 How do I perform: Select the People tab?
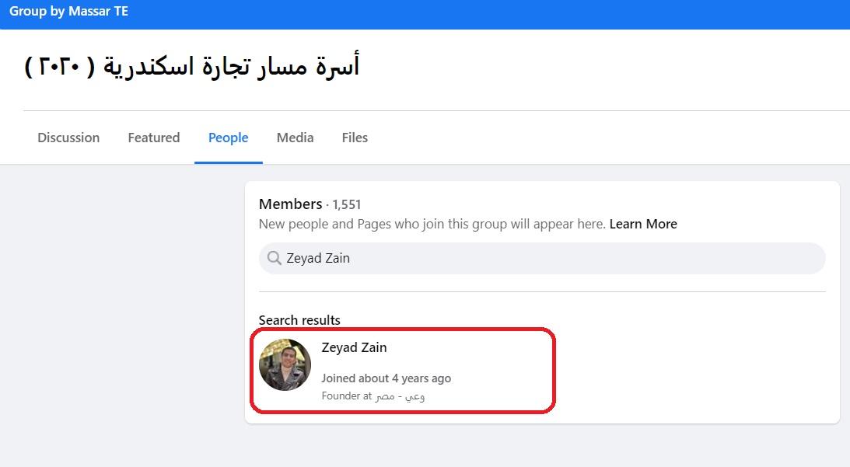point(228,138)
